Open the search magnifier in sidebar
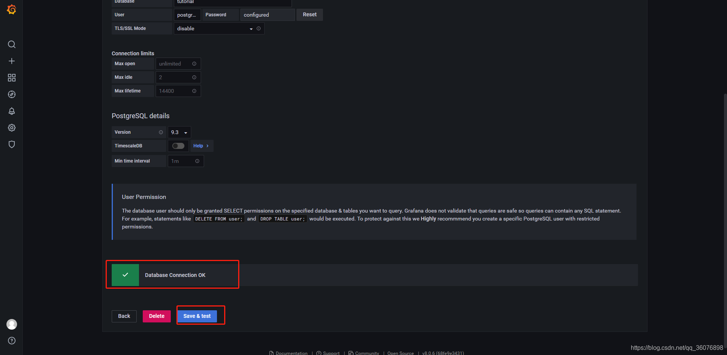This screenshot has width=727, height=355. (x=12, y=44)
